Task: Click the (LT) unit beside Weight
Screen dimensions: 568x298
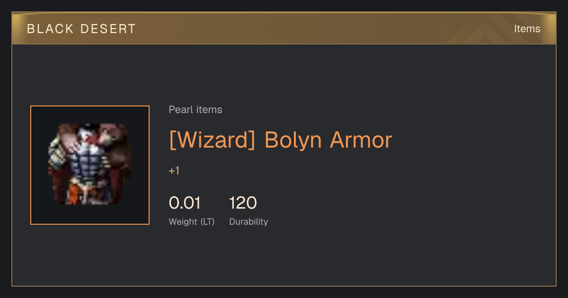Action: point(208,222)
